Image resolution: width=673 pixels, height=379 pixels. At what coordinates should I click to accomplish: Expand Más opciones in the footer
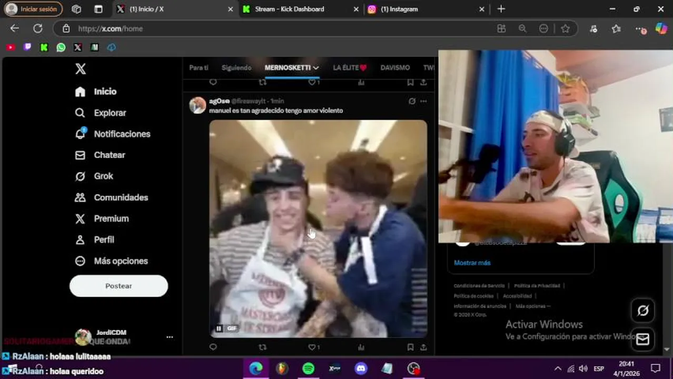[532, 306]
